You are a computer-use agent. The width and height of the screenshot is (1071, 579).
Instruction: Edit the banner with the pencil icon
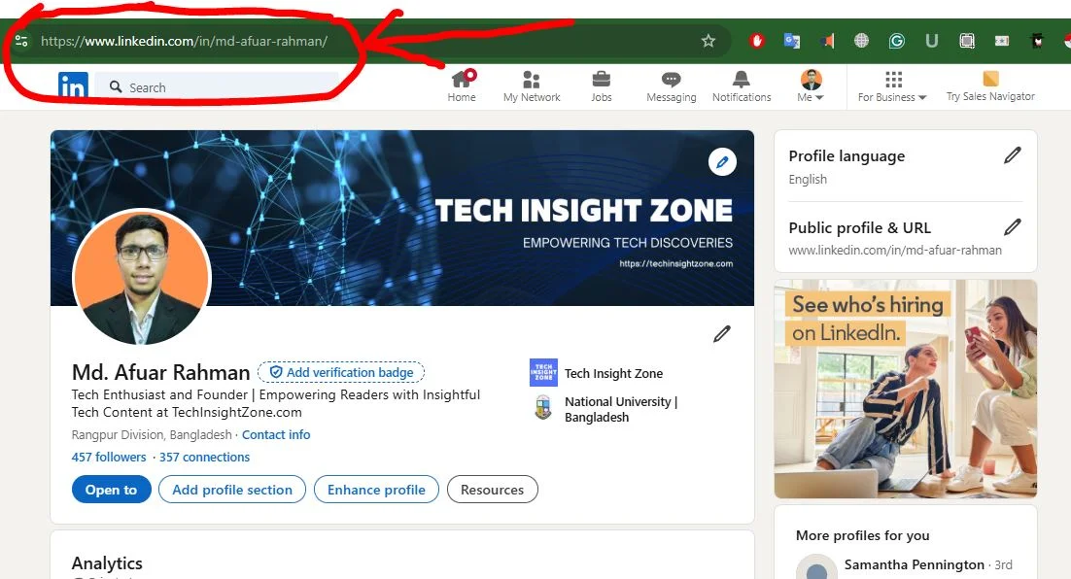722,162
